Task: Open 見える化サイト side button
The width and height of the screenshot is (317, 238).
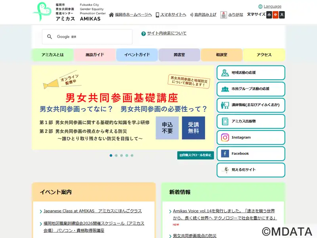Action: click(251, 170)
